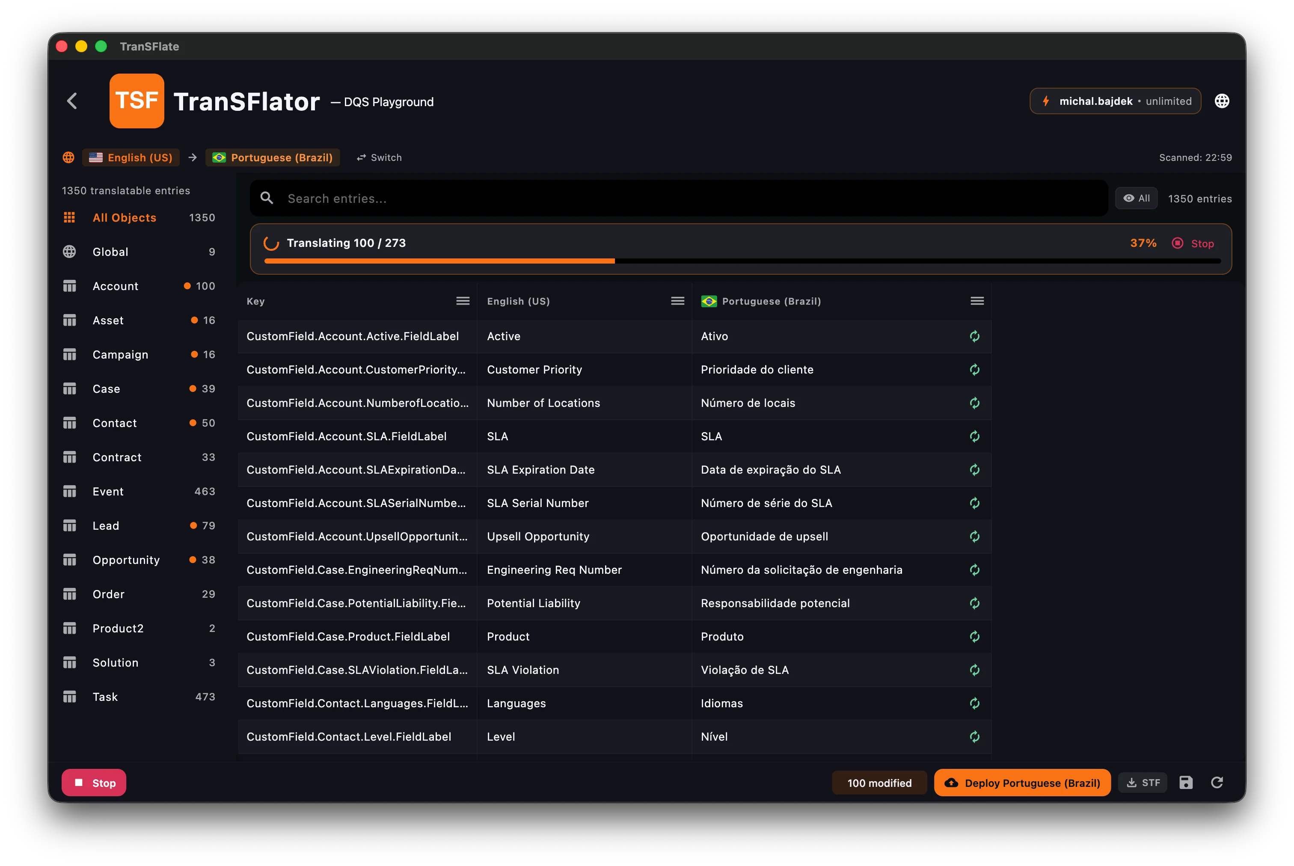
Task: Retranslate the Ativo row with refresh icon
Action: pyautogui.click(x=974, y=336)
